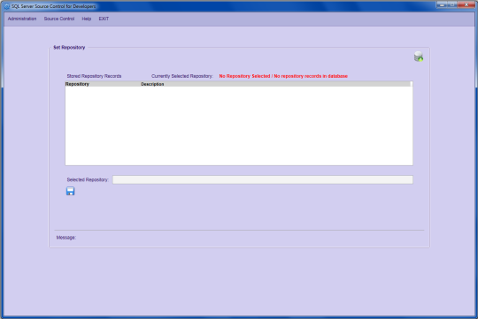The height and width of the screenshot is (319, 478).
Task: Minimize the SQL Server Source Control window
Action: pos(442,4)
